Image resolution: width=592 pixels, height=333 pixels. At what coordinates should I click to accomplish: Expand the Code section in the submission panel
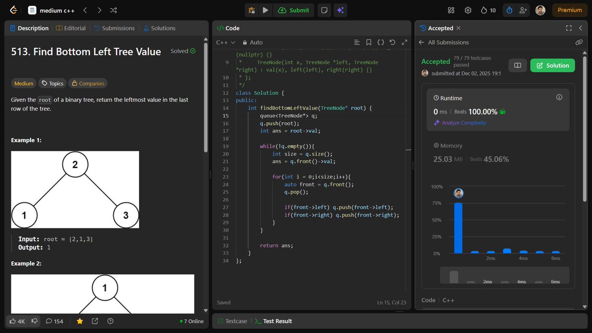point(428,300)
